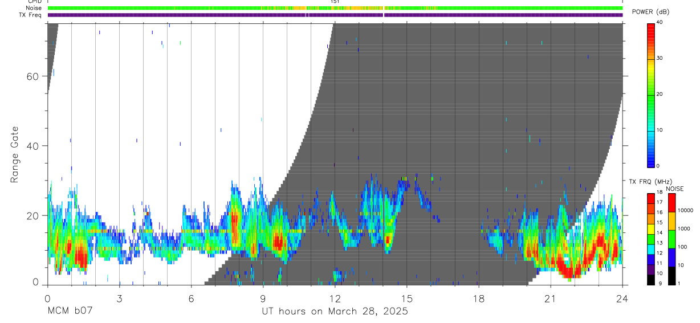Click the "MCM b07" radar beam label

pos(70,311)
